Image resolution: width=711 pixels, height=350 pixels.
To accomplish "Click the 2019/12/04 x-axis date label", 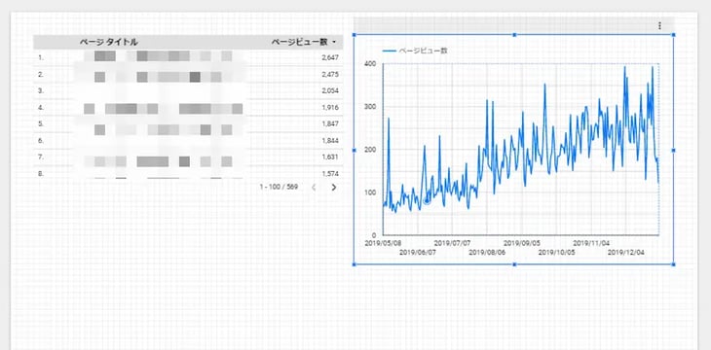I will (x=625, y=252).
